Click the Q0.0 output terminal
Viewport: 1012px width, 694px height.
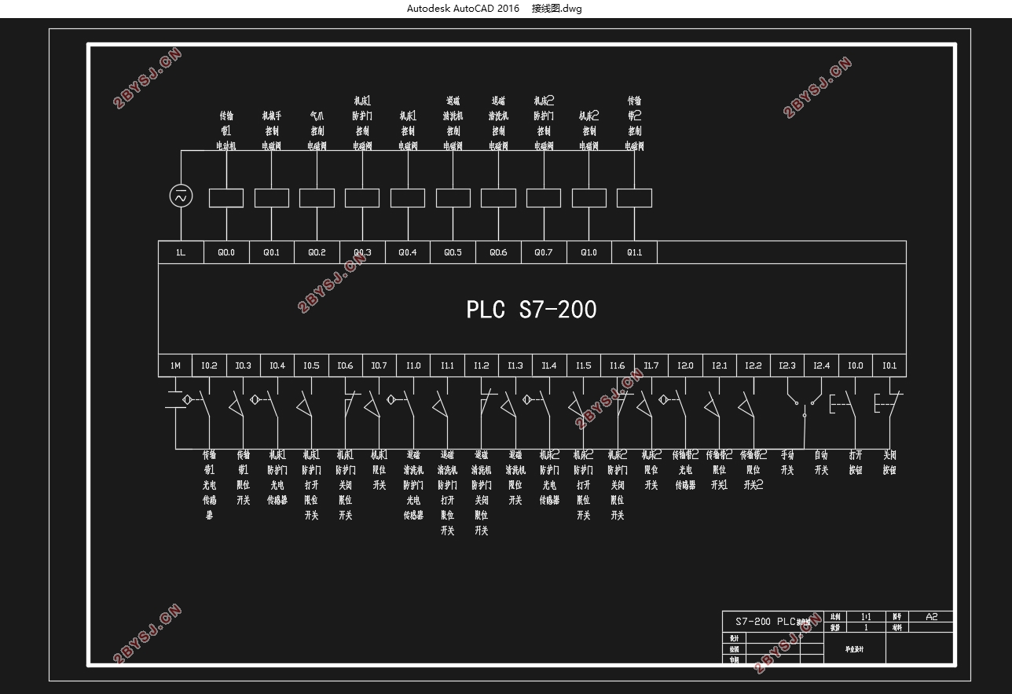(226, 252)
